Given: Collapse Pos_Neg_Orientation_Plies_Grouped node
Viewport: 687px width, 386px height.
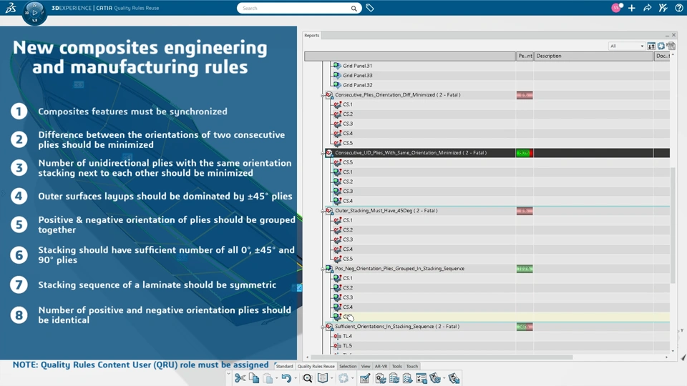Looking at the screenshot, I should pos(323,269).
